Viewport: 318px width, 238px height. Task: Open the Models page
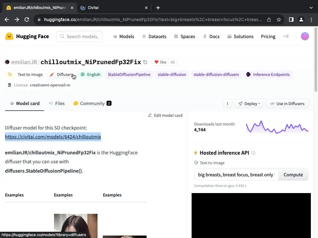(124, 37)
